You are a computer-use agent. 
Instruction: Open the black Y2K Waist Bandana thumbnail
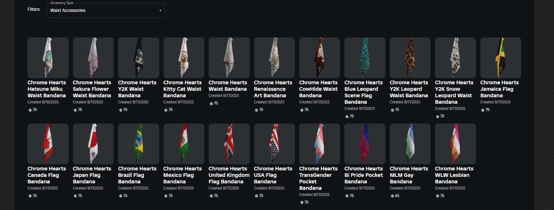[x=139, y=58]
